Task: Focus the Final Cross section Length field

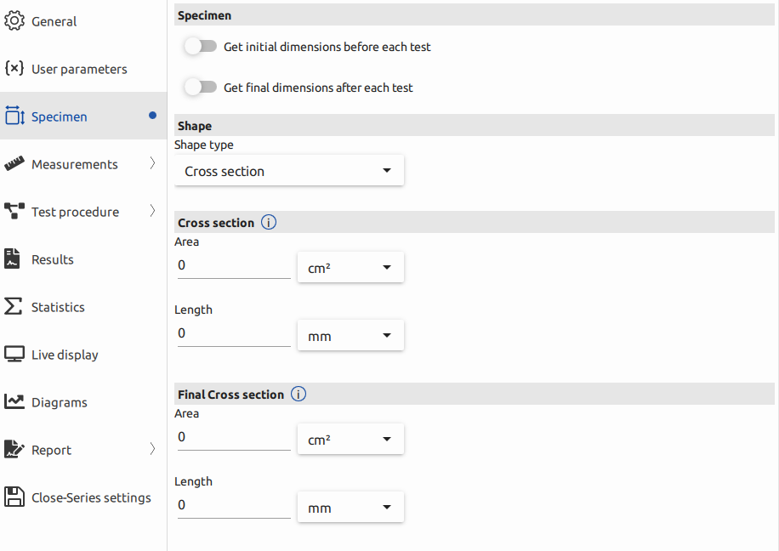Action: (233, 506)
